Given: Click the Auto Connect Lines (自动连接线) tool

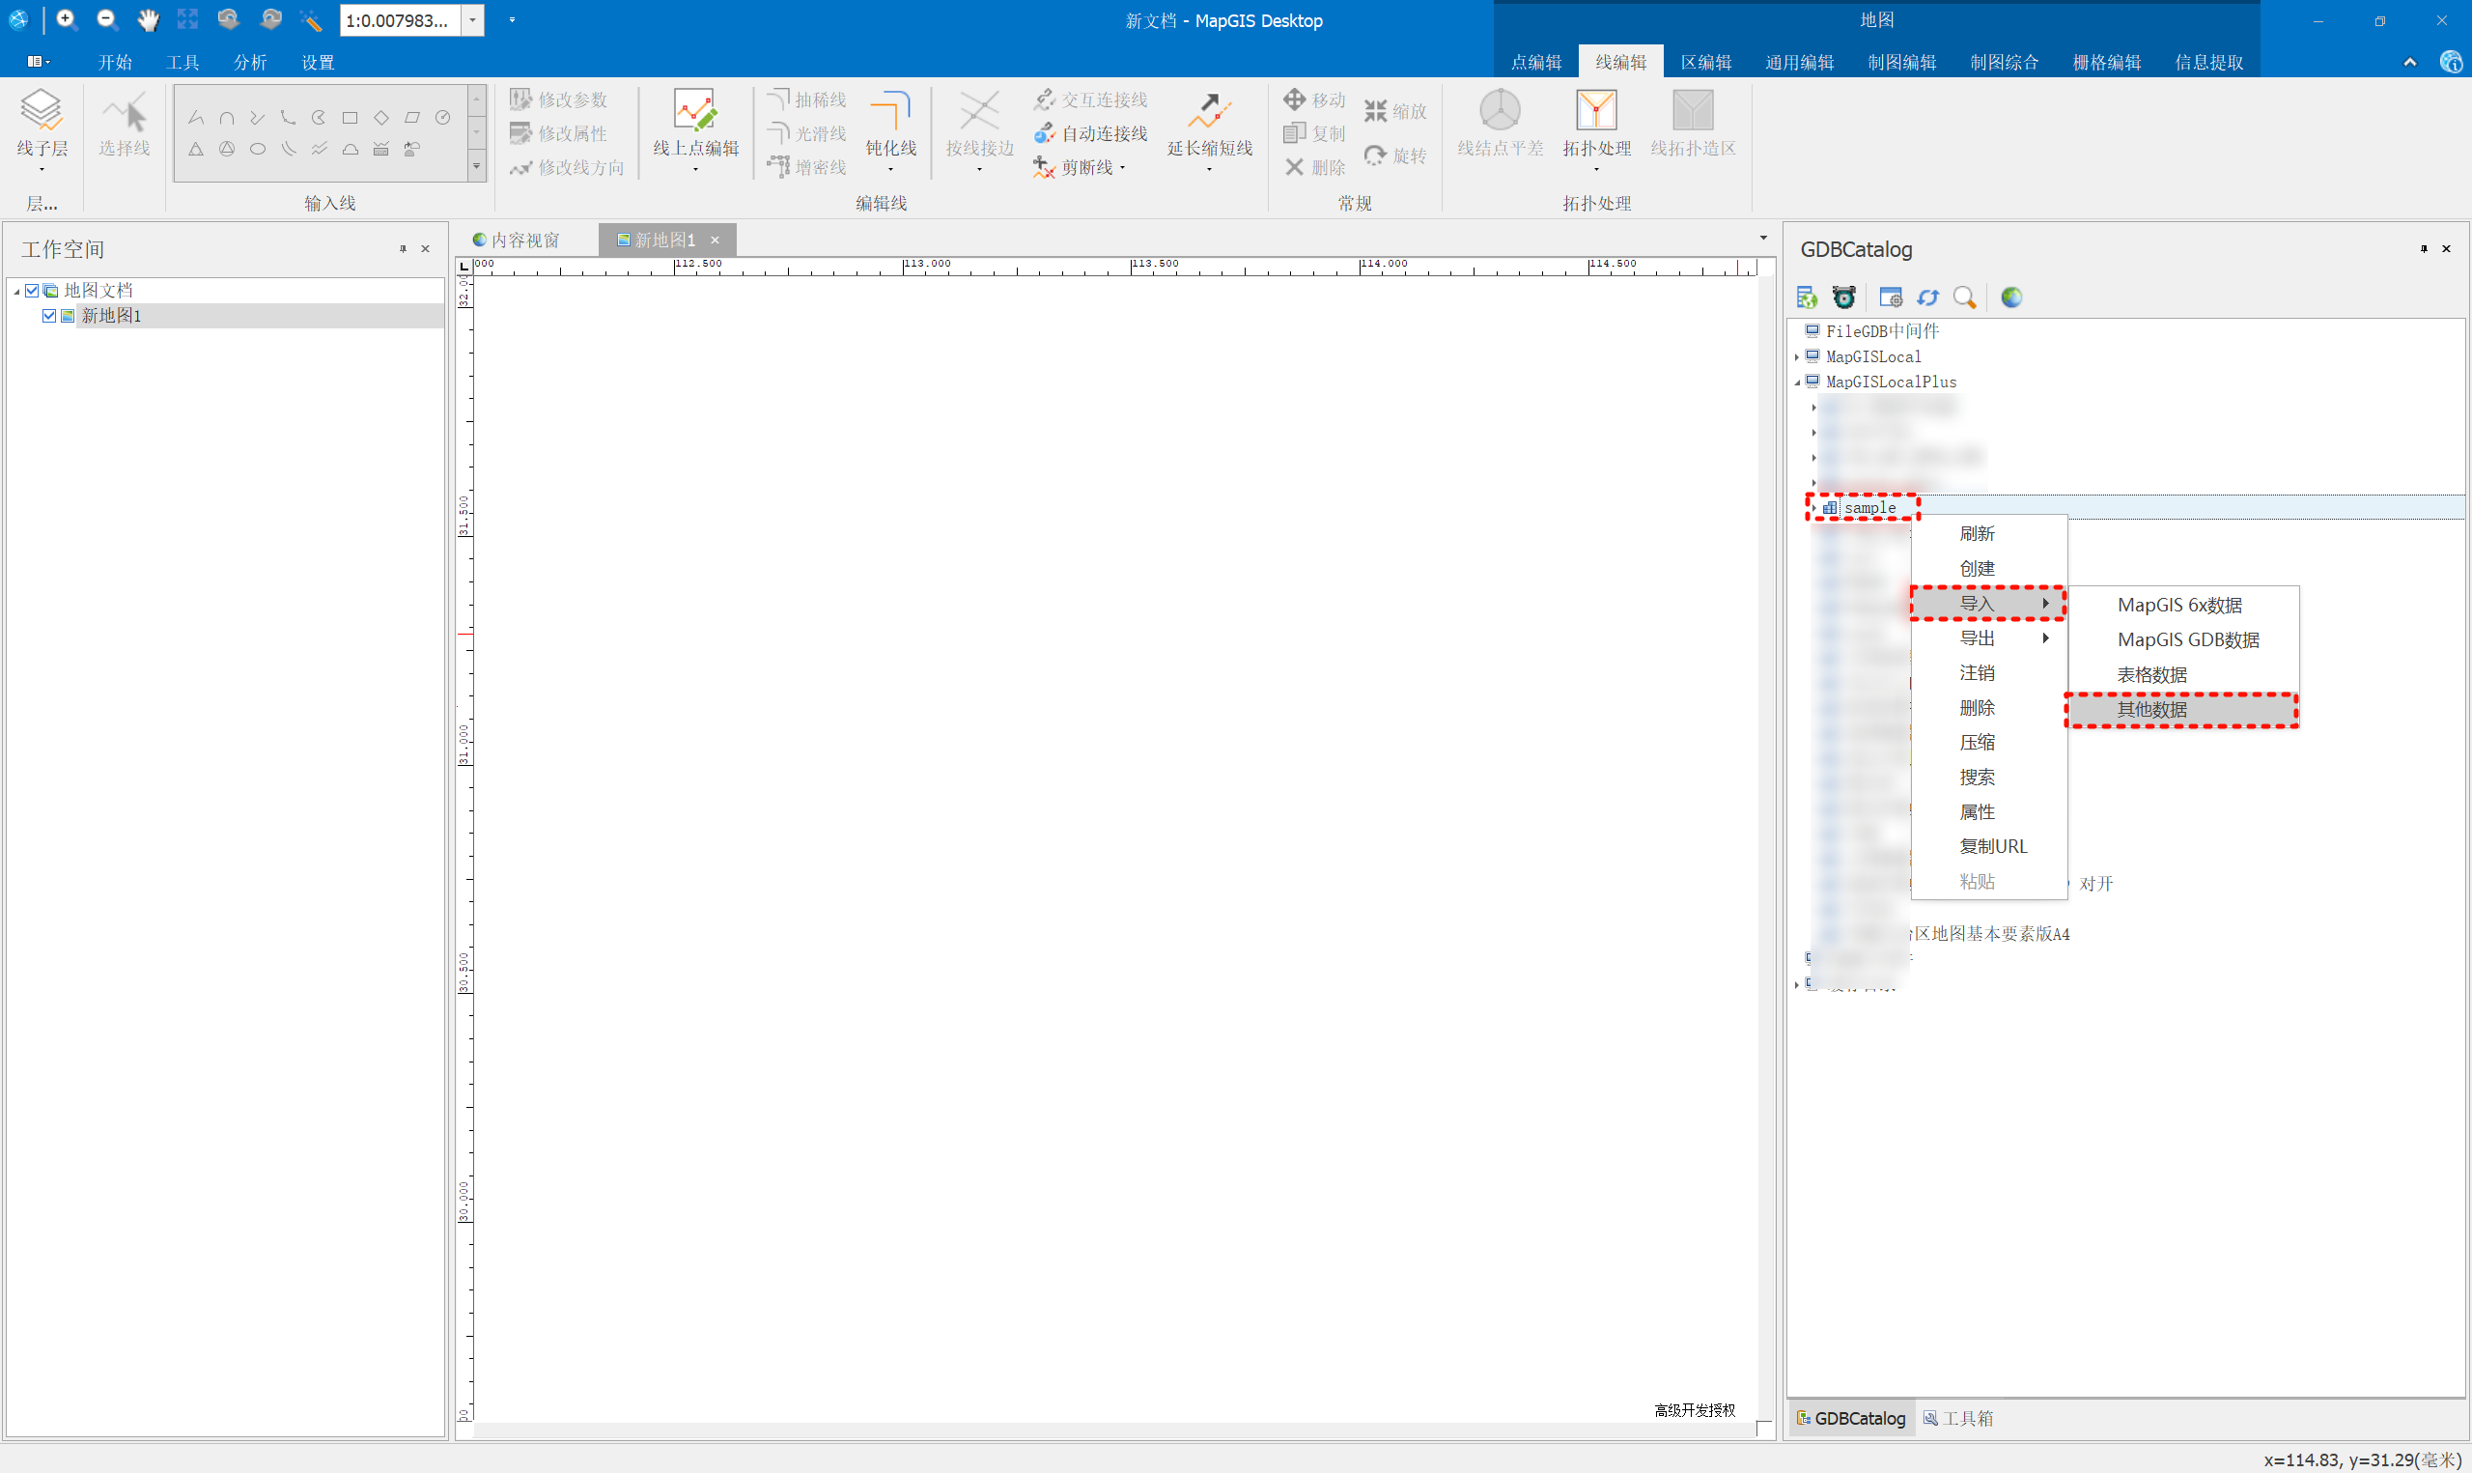Looking at the screenshot, I should (x=1091, y=133).
